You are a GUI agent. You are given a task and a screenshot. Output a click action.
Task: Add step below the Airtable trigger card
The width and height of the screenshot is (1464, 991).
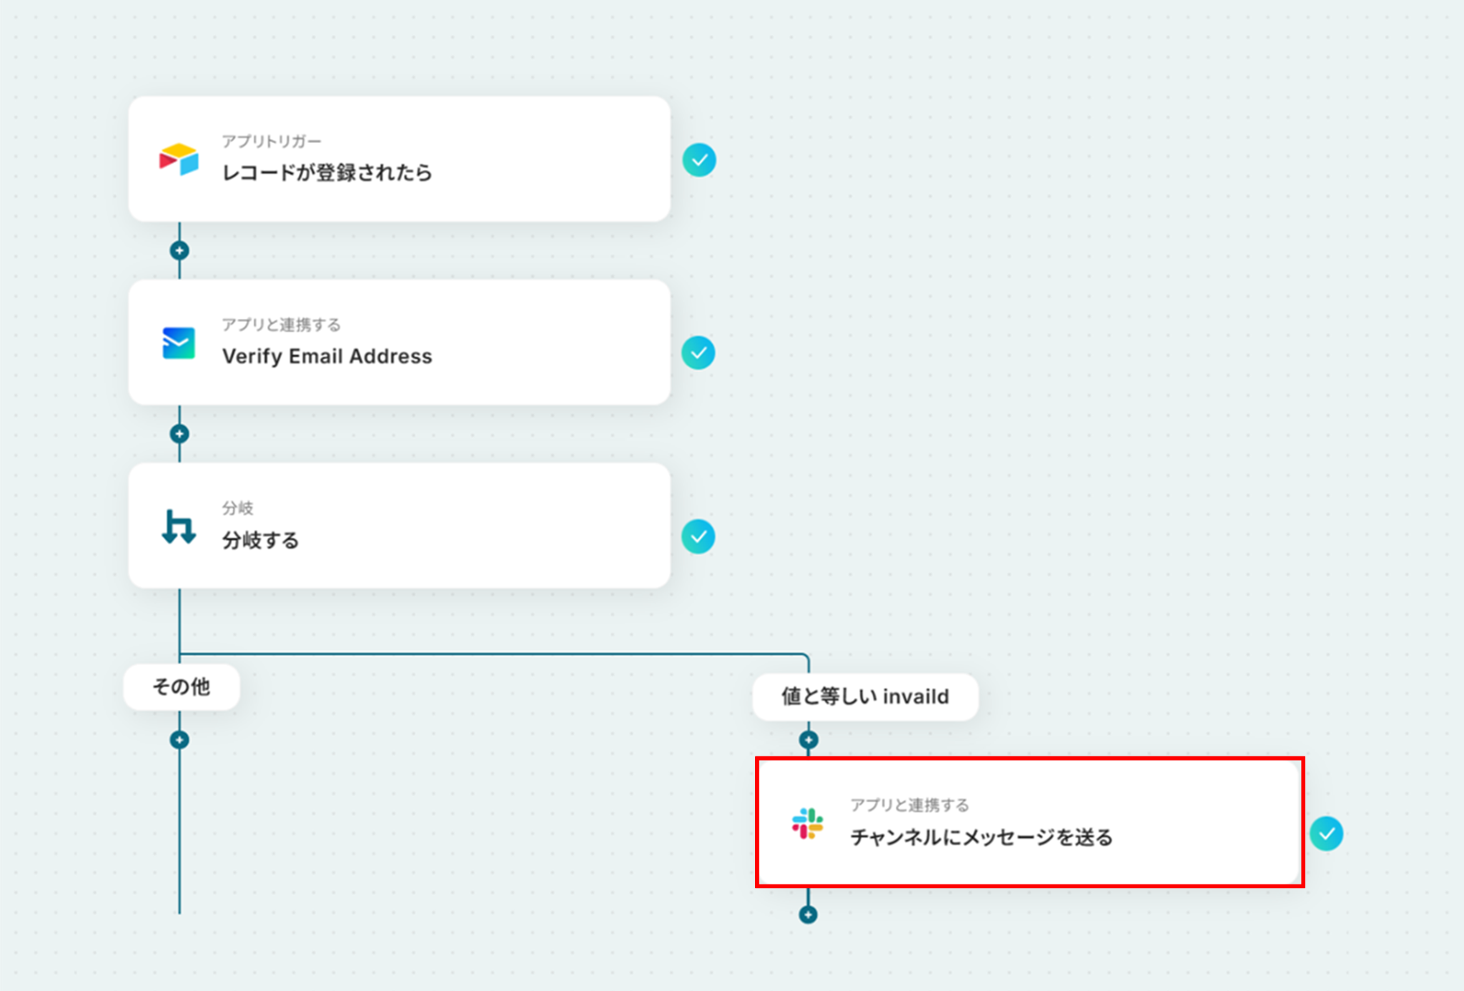click(x=179, y=251)
